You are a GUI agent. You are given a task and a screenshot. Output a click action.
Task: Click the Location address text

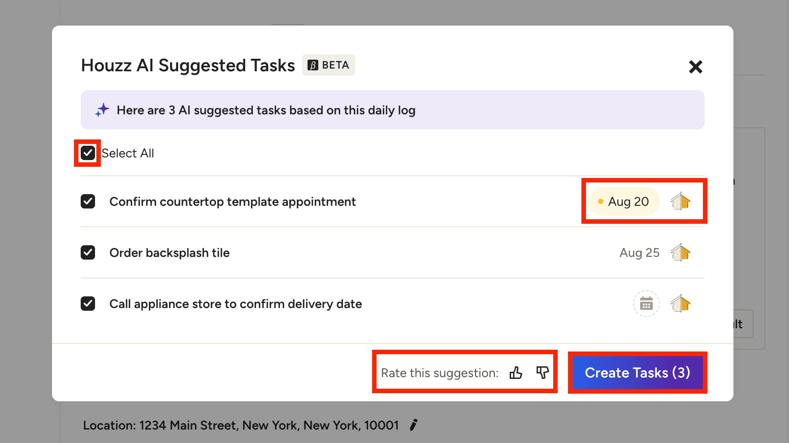point(241,425)
